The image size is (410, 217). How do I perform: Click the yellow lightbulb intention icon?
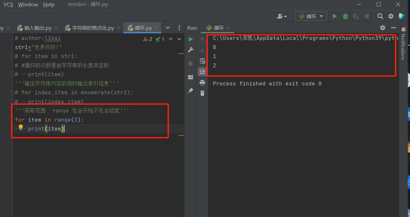(x=21, y=127)
